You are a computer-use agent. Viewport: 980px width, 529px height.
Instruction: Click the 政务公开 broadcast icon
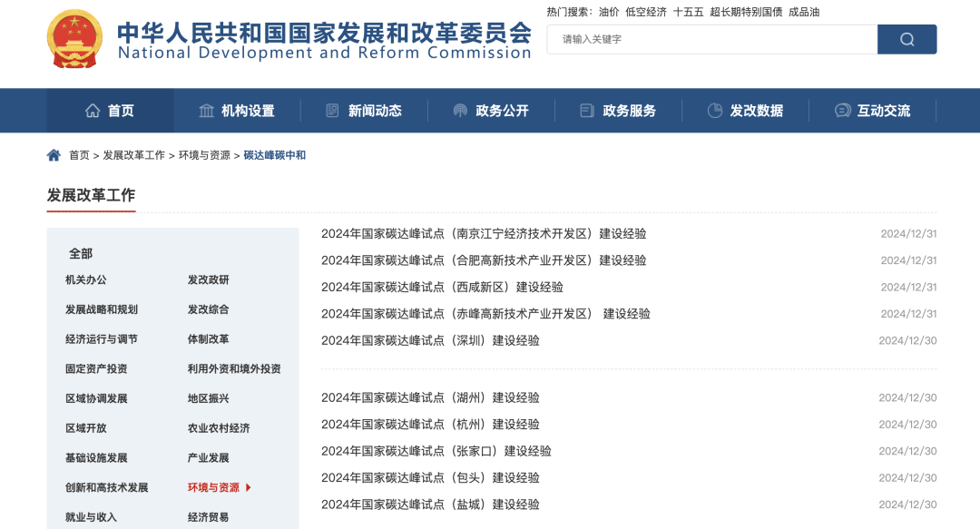pyautogui.click(x=461, y=110)
